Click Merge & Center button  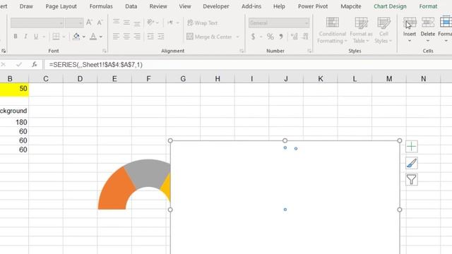[x=209, y=37]
